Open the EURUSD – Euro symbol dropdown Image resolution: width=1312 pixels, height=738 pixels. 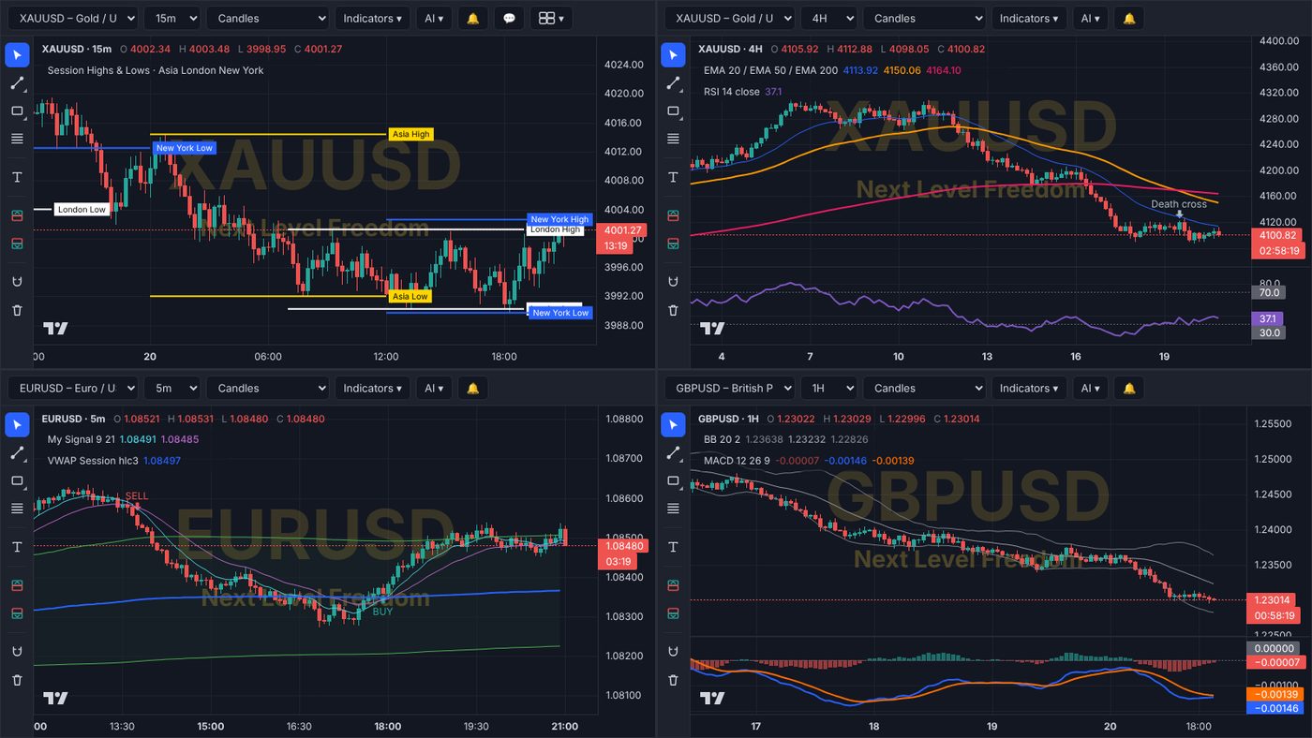pyautogui.click(x=72, y=388)
